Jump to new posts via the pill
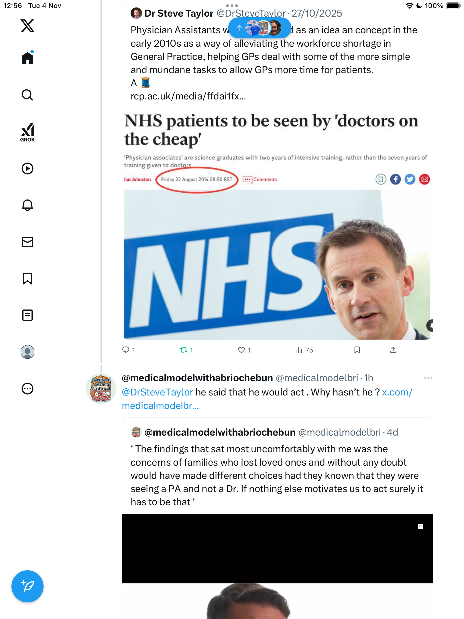 coord(259,28)
